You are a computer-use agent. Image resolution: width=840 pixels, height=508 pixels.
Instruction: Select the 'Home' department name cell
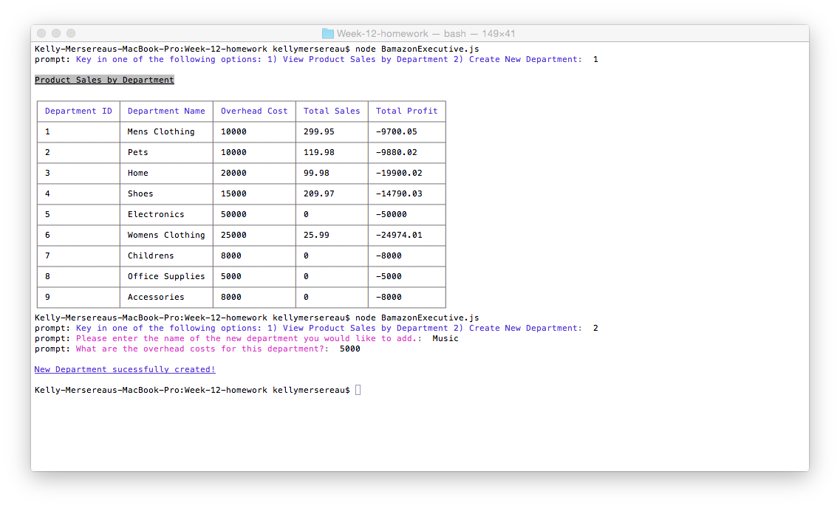point(137,173)
